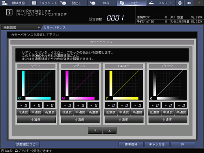Select マゼンタ 低濃度 button
The image size is (204, 153).
67,112
